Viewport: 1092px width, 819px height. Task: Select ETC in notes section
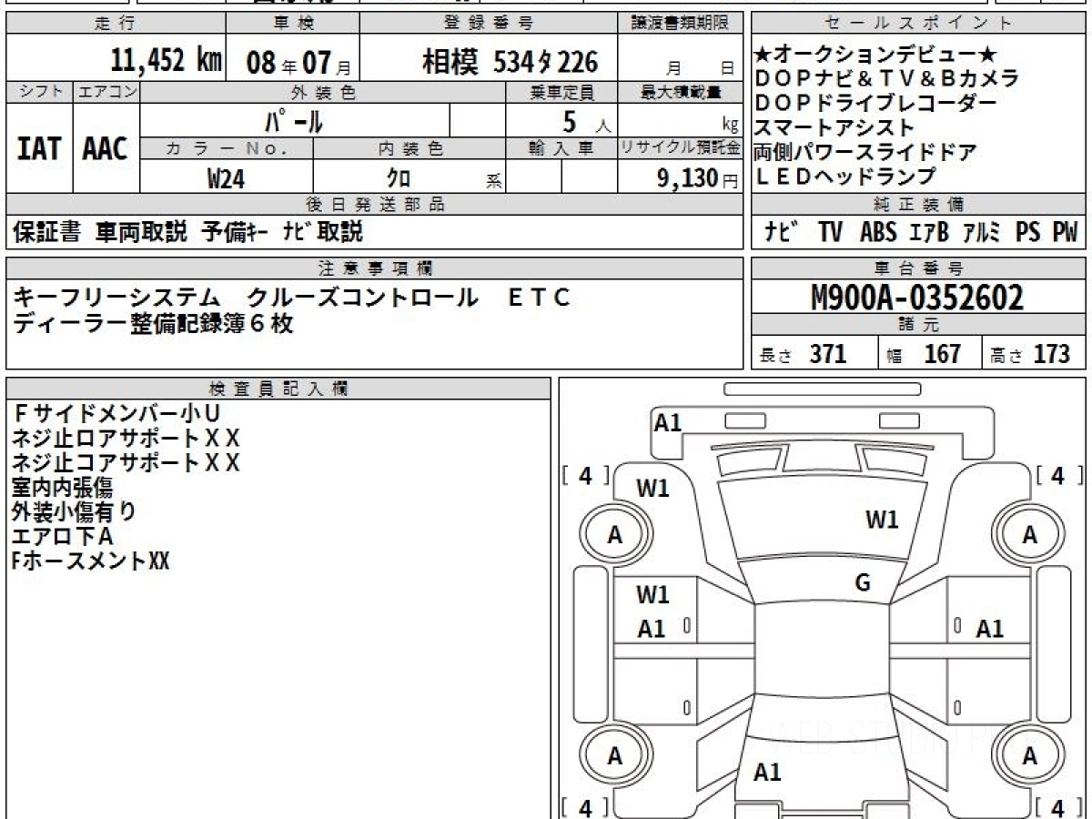pyautogui.click(x=539, y=298)
